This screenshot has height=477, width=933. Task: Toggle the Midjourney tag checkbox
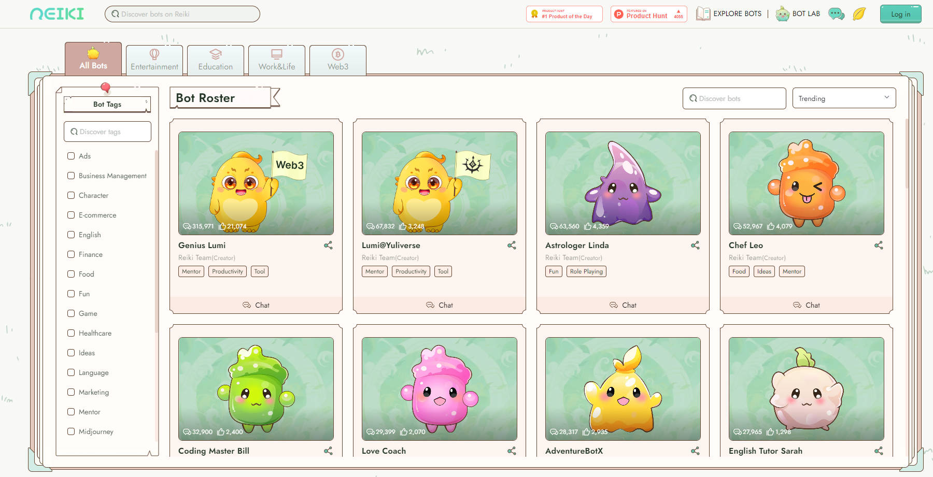pos(71,431)
